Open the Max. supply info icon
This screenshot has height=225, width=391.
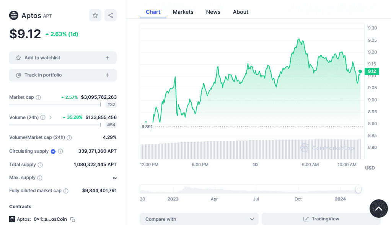40,178
